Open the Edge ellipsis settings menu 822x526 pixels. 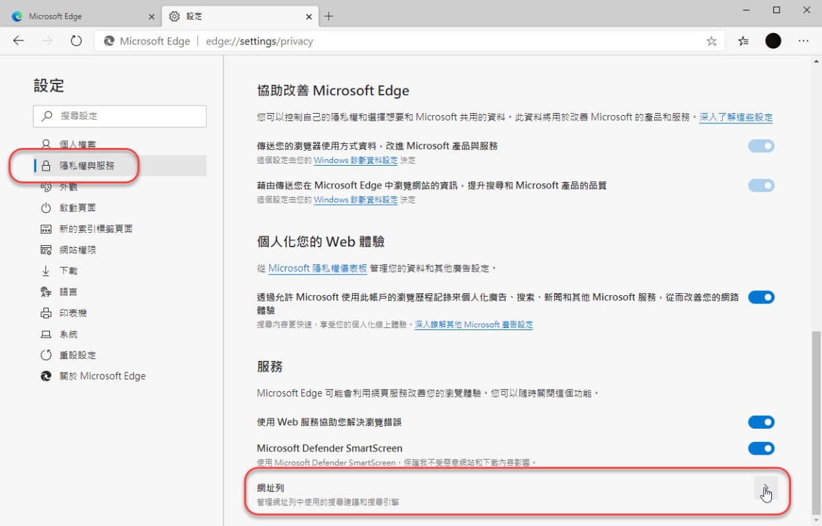[804, 41]
